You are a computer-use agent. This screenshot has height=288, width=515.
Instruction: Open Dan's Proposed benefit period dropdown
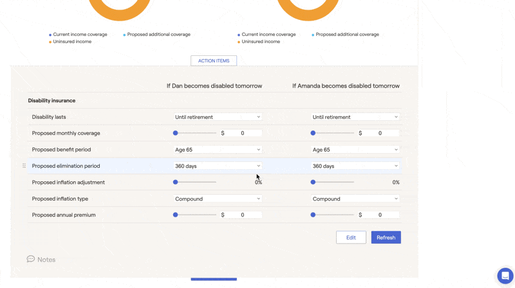[218, 150]
